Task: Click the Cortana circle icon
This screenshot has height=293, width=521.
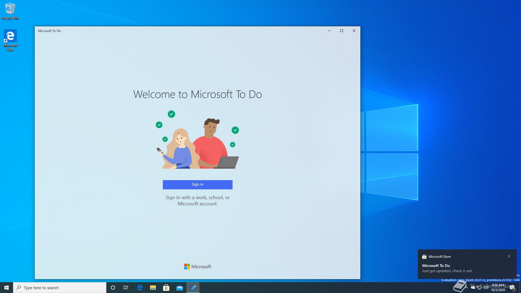Action: pyautogui.click(x=113, y=288)
